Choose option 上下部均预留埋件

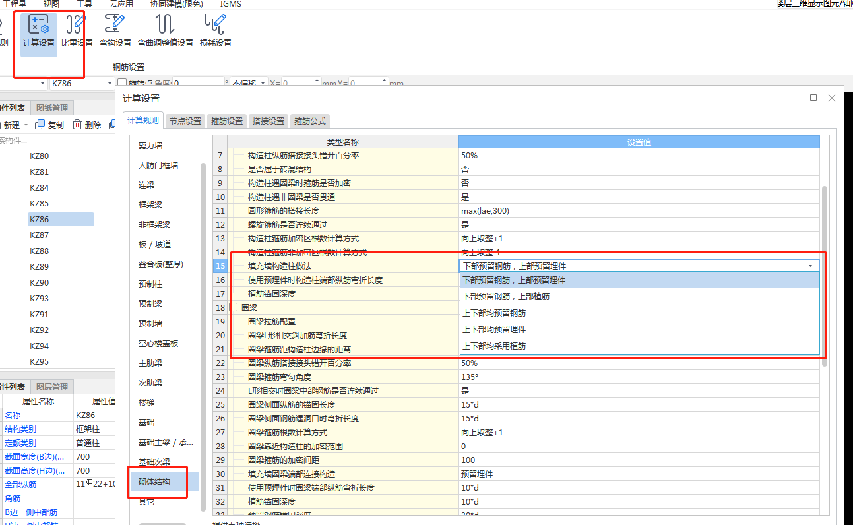[639, 330]
